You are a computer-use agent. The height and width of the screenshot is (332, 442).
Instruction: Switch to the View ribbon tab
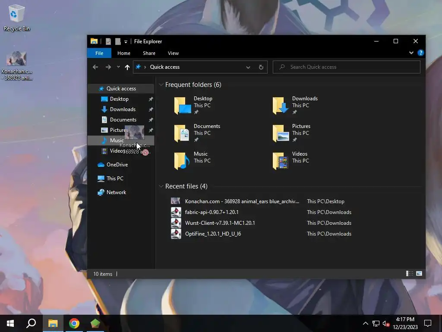[x=173, y=53]
